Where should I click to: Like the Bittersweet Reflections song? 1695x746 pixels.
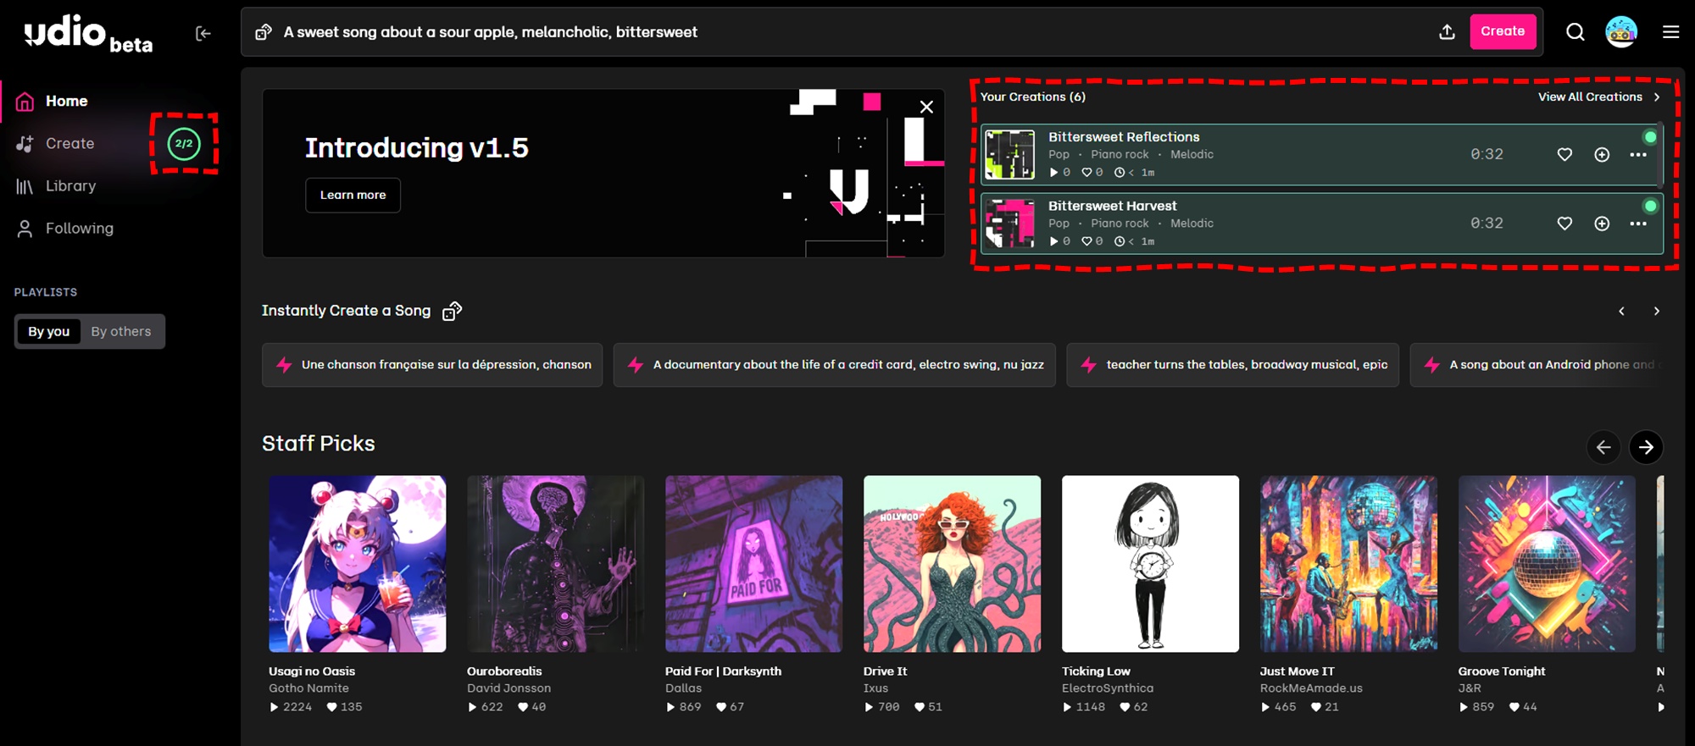(1564, 154)
